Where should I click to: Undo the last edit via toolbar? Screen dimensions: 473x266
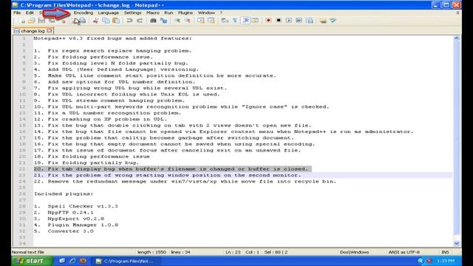click(129, 21)
